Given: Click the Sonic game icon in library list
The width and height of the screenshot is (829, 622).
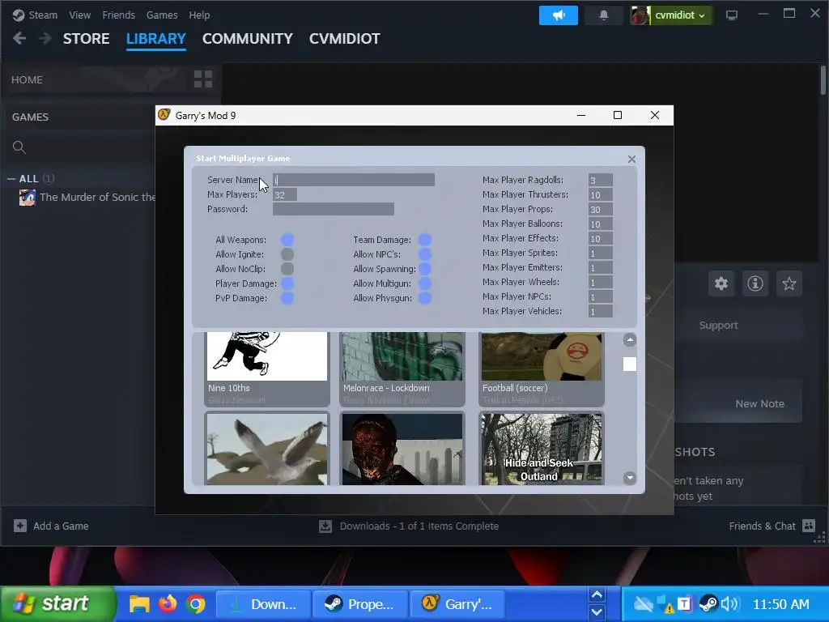Looking at the screenshot, I should (28, 198).
